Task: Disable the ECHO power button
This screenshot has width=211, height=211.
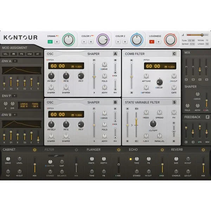Action: [162, 150]
